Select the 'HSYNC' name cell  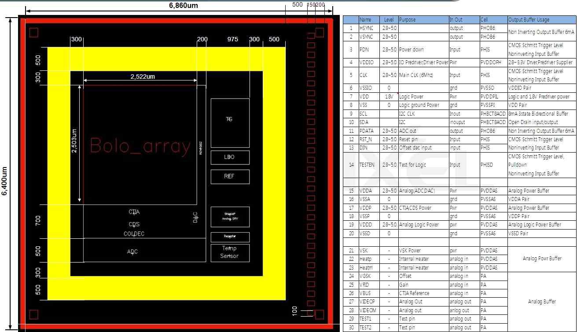(369, 28)
